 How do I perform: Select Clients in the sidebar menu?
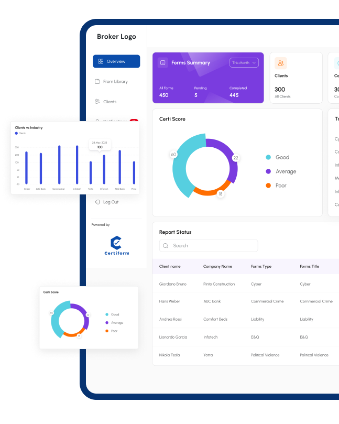click(x=110, y=102)
